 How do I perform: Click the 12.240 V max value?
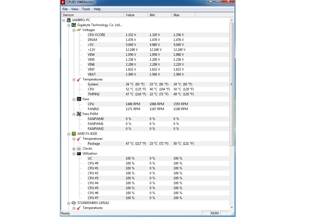click(x=179, y=50)
